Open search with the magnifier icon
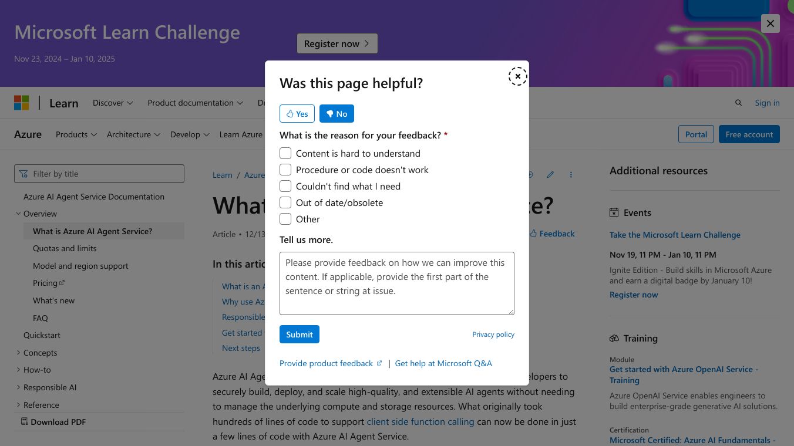This screenshot has height=446, width=794. click(x=738, y=103)
